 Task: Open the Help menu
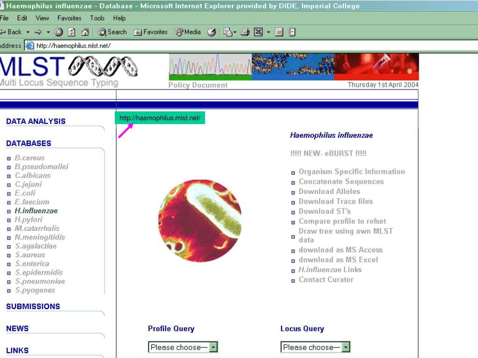[x=119, y=18]
